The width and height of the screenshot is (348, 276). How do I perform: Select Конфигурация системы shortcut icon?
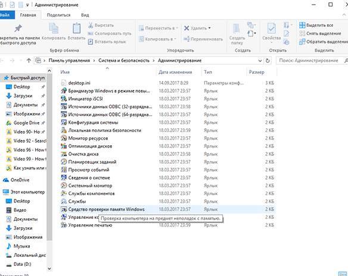[x=64, y=123]
